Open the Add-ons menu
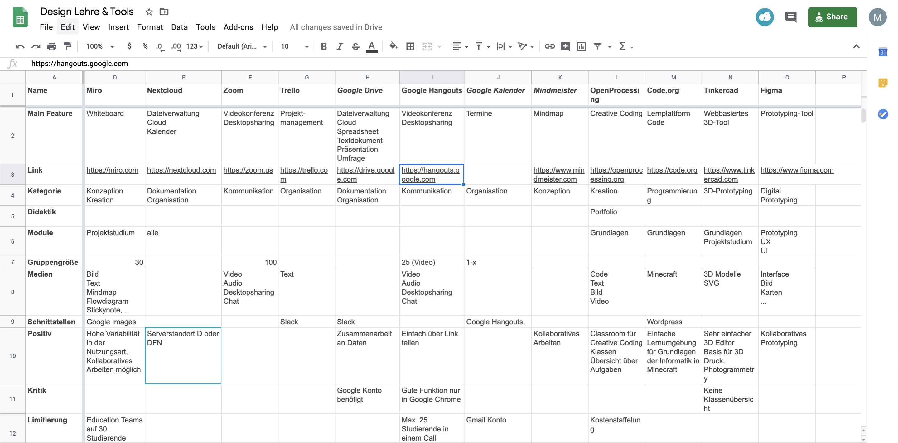Image resolution: width=898 pixels, height=443 pixels. [x=238, y=27]
